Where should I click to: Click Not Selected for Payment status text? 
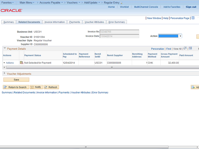(38, 63)
